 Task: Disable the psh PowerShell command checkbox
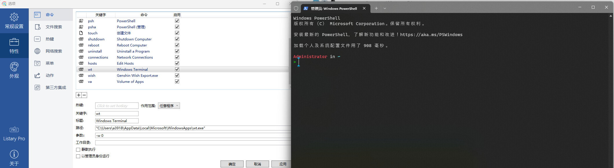pos(177,21)
